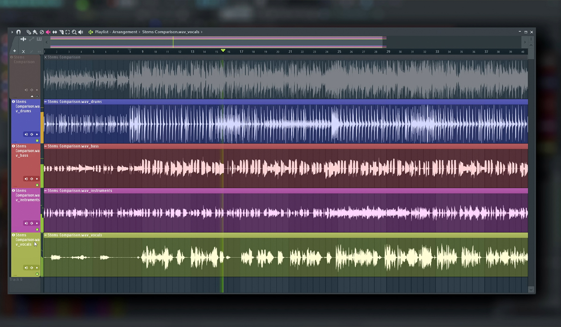Select the Zoom magnifier tool
Image resolution: width=561 pixels, height=327 pixels.
pyautogui.click(x=74, y=32)
